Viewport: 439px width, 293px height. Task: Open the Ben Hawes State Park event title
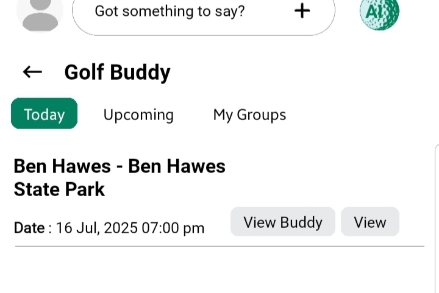coord(120,177)
